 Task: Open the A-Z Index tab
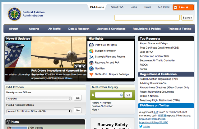coord(164,7)
